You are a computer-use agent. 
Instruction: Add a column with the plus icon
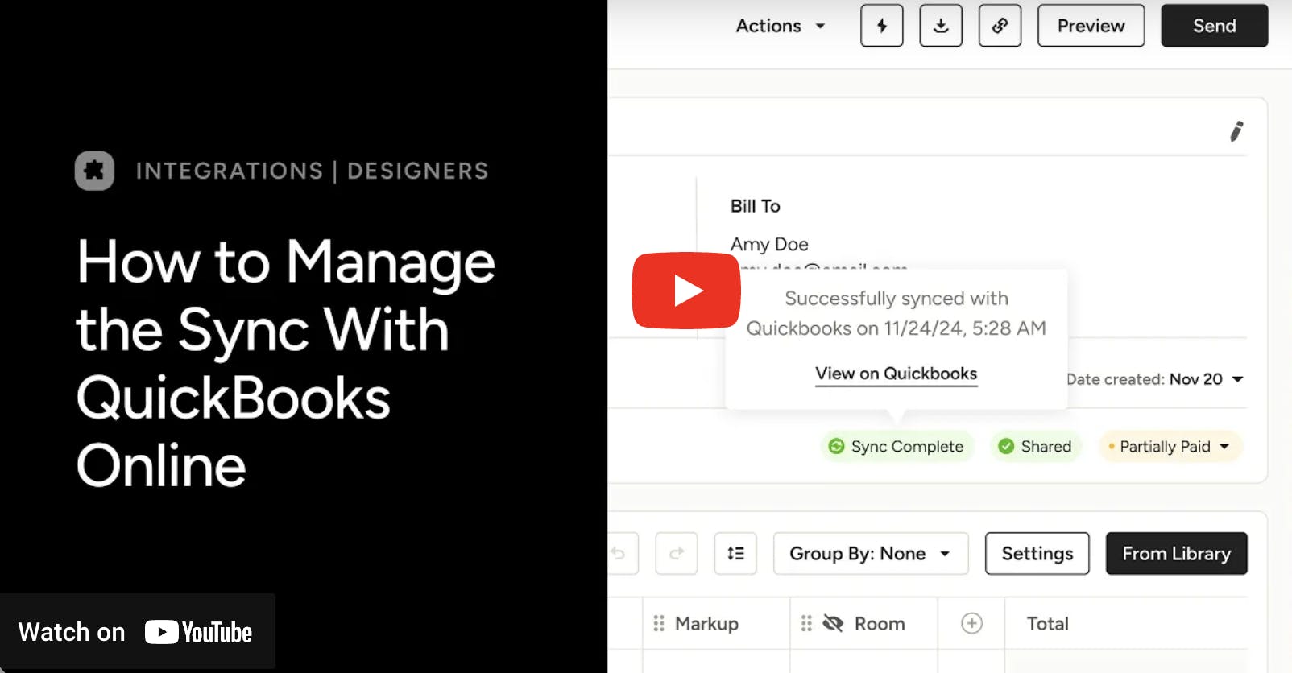[x=972, y=623]
